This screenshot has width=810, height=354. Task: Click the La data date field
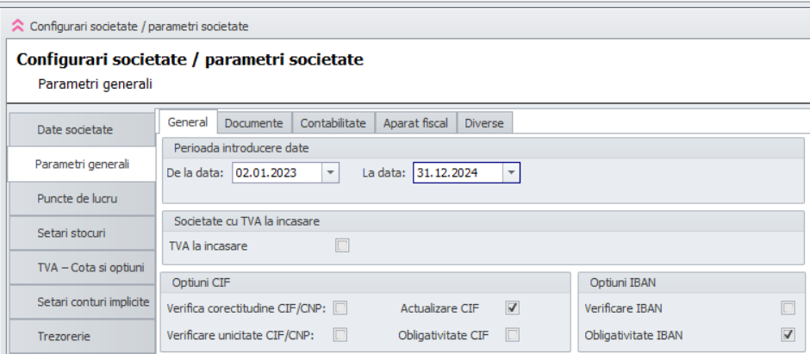(457, 173)
